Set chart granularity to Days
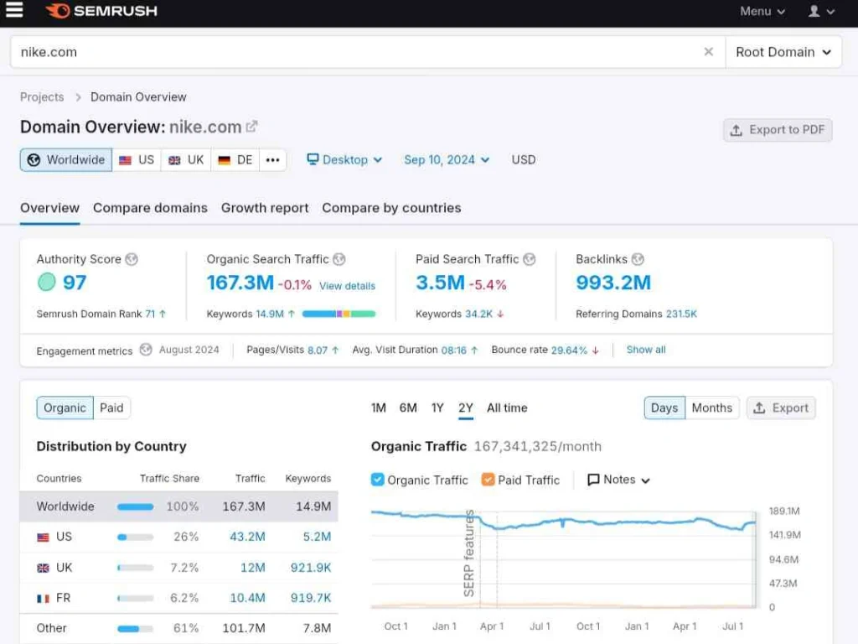 click(x=664, y=408)
